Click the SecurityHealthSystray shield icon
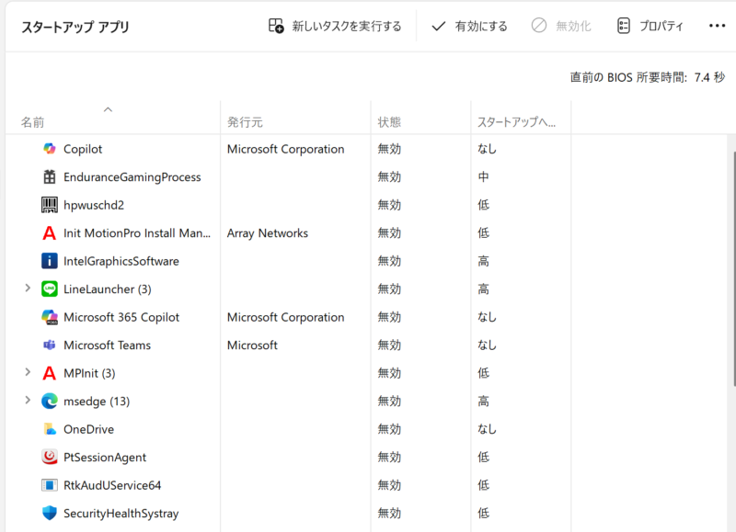This screenshot has height=532, width=736. (50, 514)
